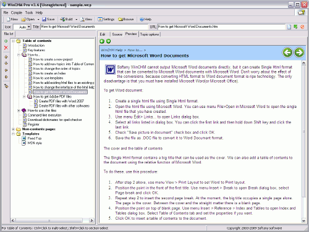Click the large green next topic arrow
Screen dimensions: 309x232
(x=299, y=52)
